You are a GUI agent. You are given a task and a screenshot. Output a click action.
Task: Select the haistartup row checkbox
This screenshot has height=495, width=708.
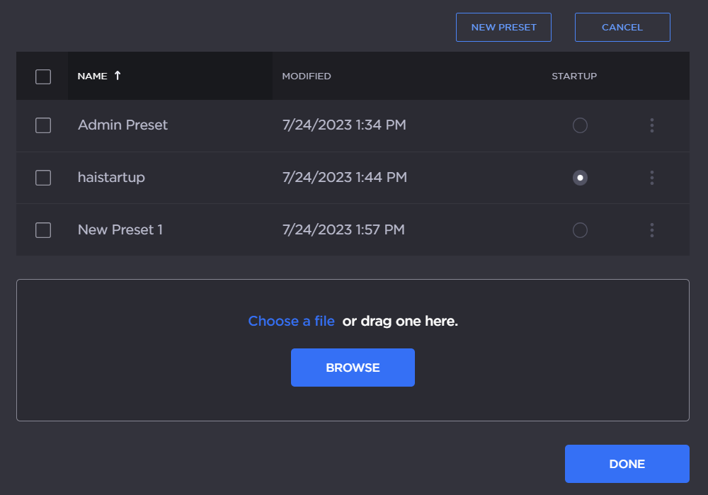43,178
